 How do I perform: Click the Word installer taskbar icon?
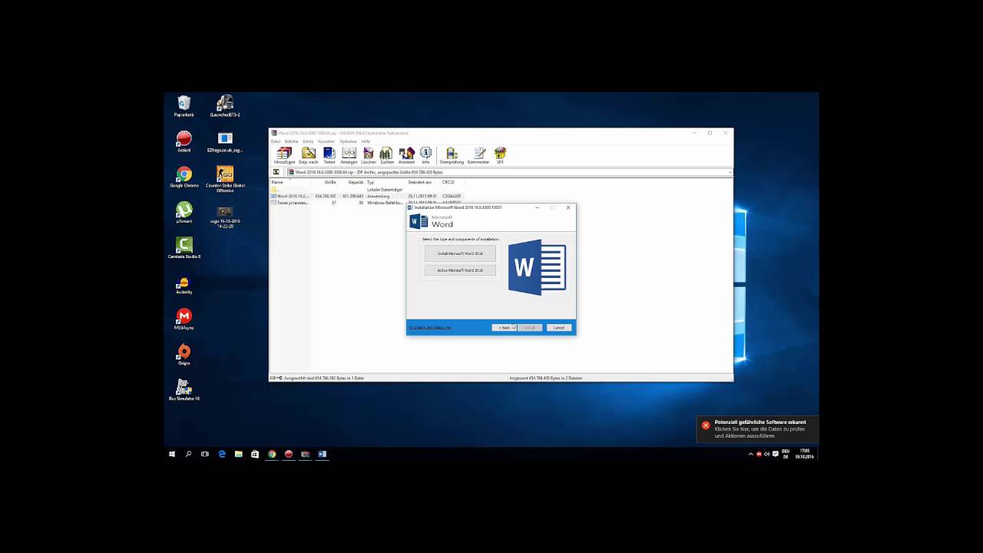tap(322, 454)
